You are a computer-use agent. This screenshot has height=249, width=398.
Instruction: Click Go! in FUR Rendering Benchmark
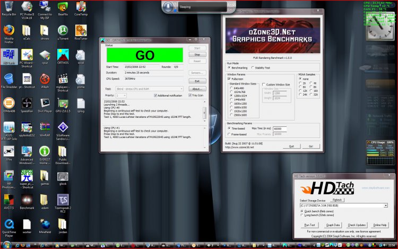tap(310, 146)
